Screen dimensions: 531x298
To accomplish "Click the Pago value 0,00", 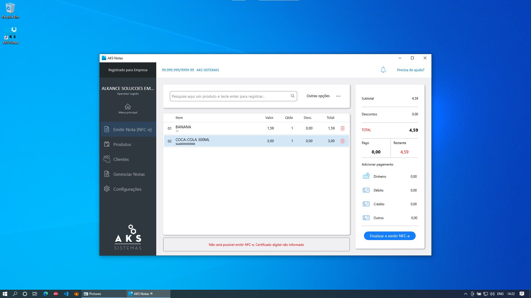I will [376, 152].
